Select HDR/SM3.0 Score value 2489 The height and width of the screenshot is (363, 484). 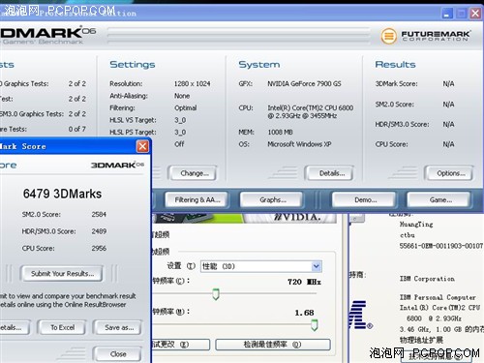[99, 231]
